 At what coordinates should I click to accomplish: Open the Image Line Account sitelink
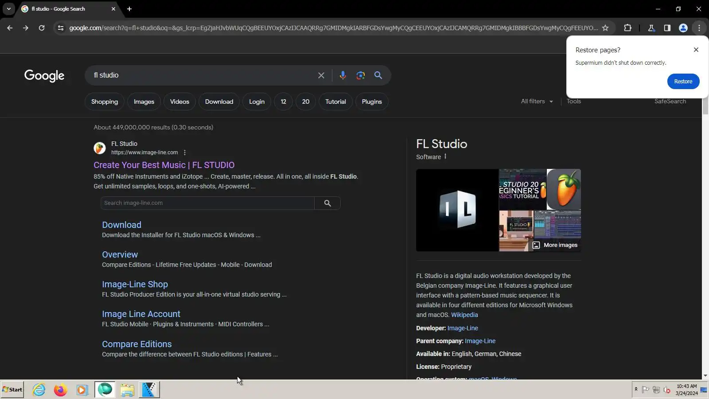pyautogui.click(x=141, y=314)
